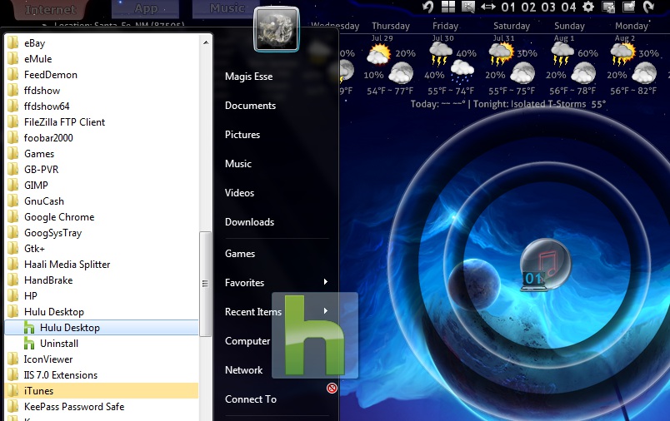Image resolution: width=670 pixels, height=421 pixels.
Task: Click the cursor-select icon in the top toolbar
Action: (468, 7)
